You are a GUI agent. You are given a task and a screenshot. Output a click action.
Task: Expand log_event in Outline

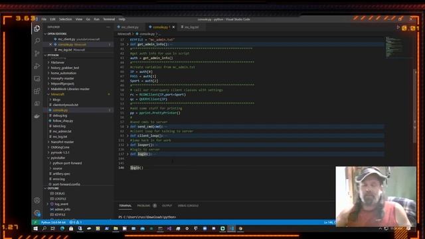coord(48,204)
